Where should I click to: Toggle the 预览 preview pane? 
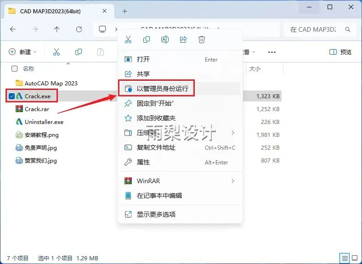[x=340, y=52]
